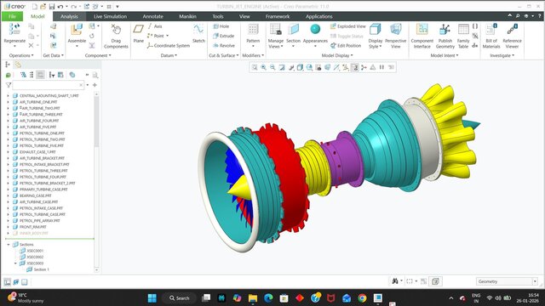Expand the Operations group dropdown
545x306 pixels.
pyautogui.click(x=21, y=55)
